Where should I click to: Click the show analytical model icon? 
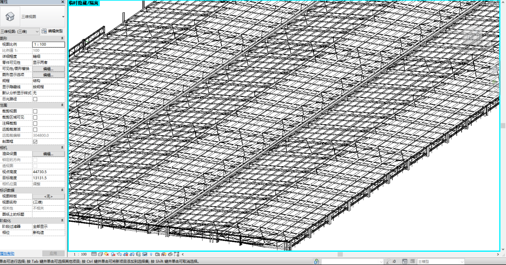pos(163,254)
